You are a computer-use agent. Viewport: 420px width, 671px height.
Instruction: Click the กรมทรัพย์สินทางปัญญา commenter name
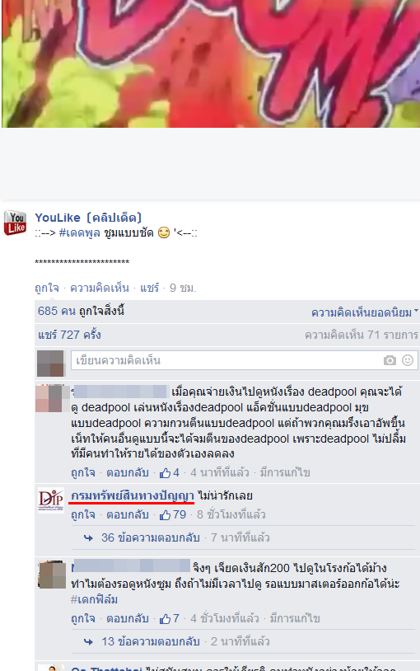coord(133,495)
